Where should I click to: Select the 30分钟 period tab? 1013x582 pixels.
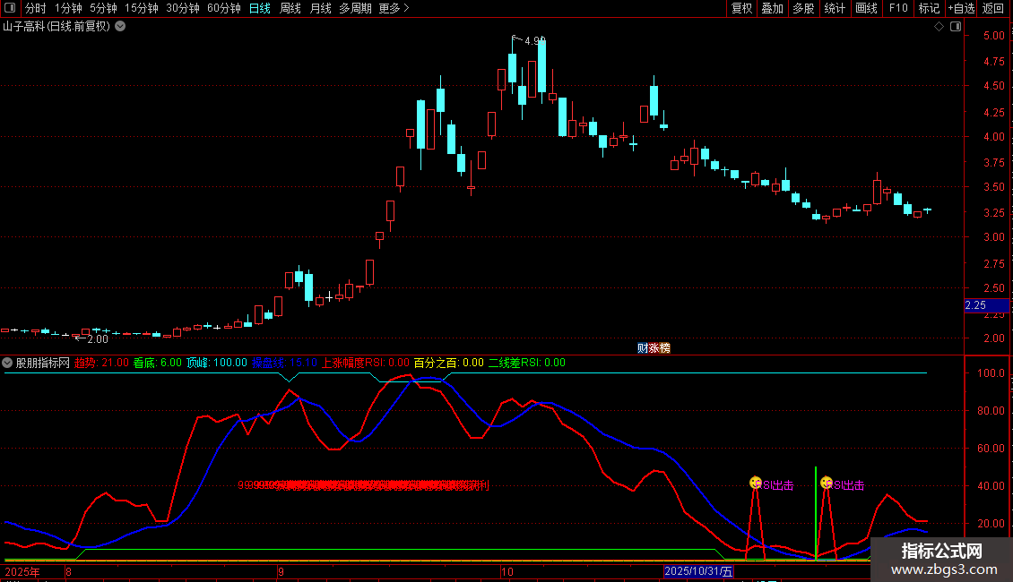pyautogui.click(x=183, y=8)
